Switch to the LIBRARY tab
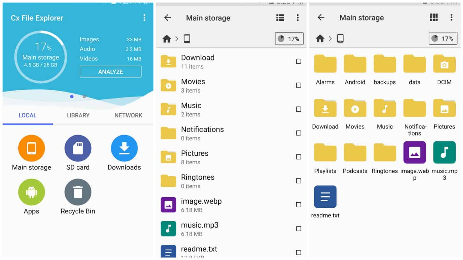 coord(78,115)
